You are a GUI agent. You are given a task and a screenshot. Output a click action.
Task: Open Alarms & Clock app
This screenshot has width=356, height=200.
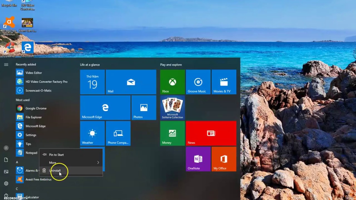(27, 171)
